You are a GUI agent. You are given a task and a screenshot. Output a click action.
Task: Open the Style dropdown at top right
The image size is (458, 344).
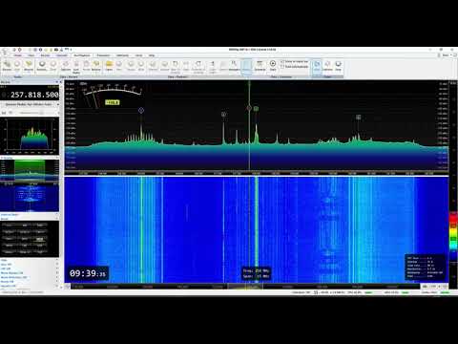pyautogui.click(x=447, y=55)
